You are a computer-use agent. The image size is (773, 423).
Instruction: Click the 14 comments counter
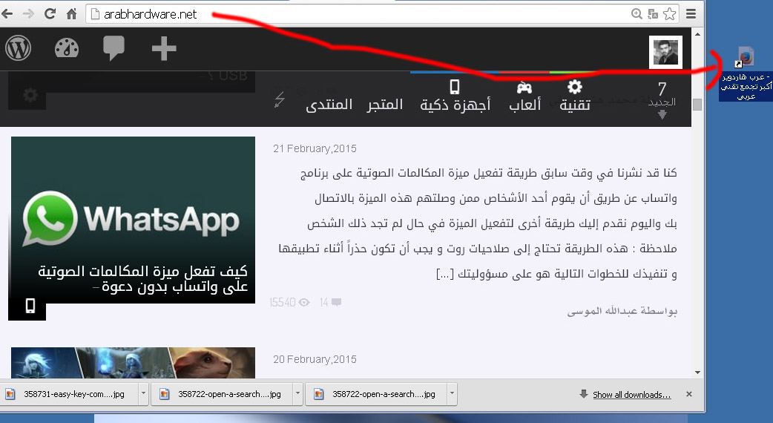click(330, 302)
